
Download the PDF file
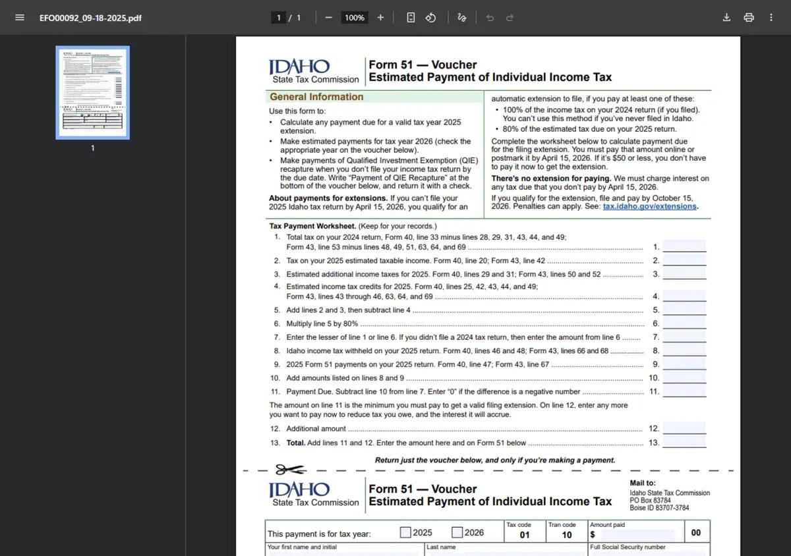tap(726, 18)
